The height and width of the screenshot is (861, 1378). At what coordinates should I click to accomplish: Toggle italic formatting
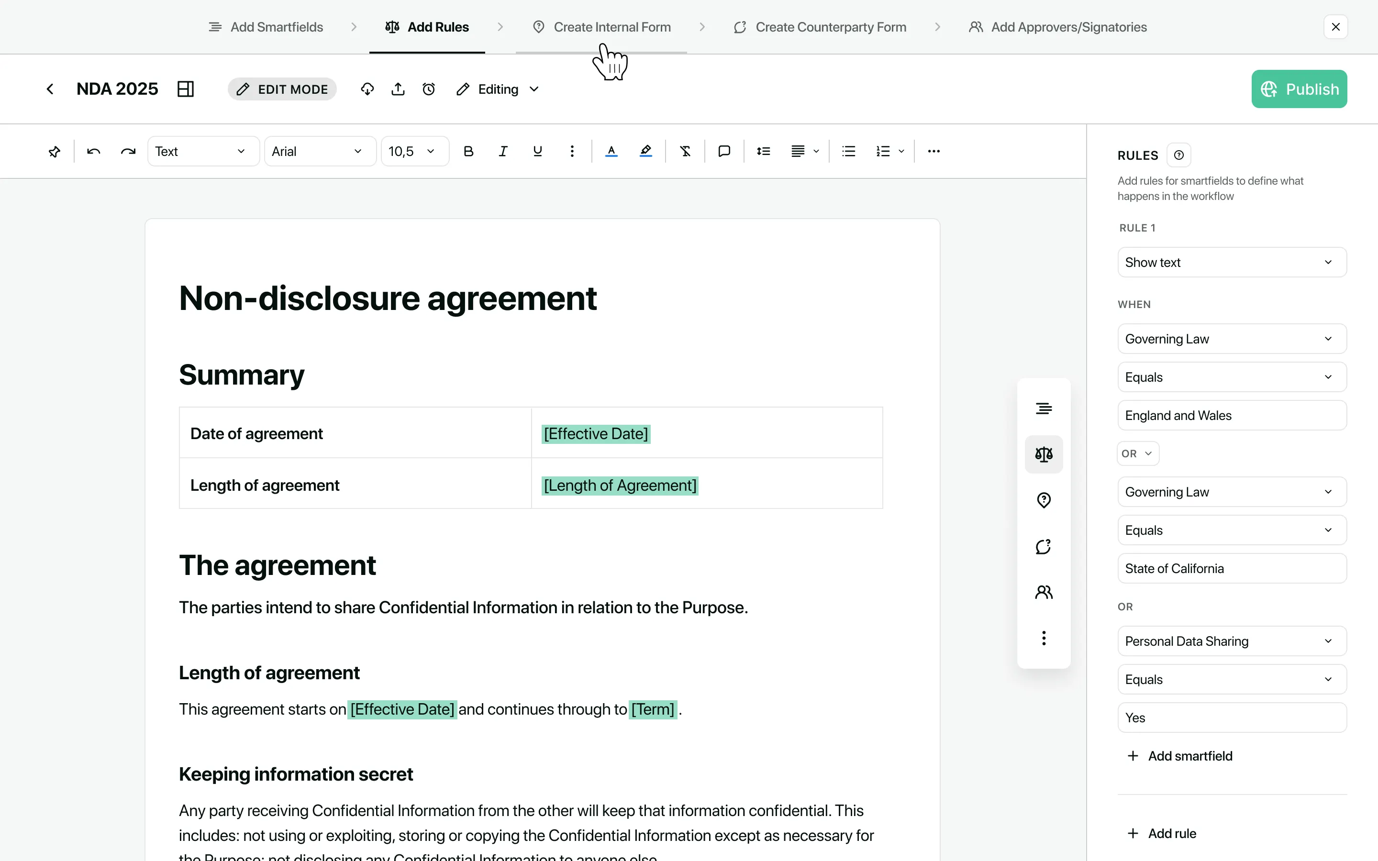pos(503,152)
